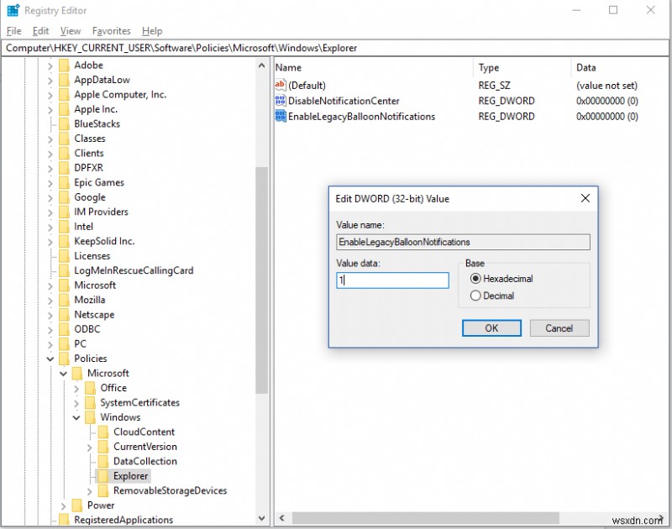
Task: Sort values by the Name column header
Action: [x=373, y=68]
